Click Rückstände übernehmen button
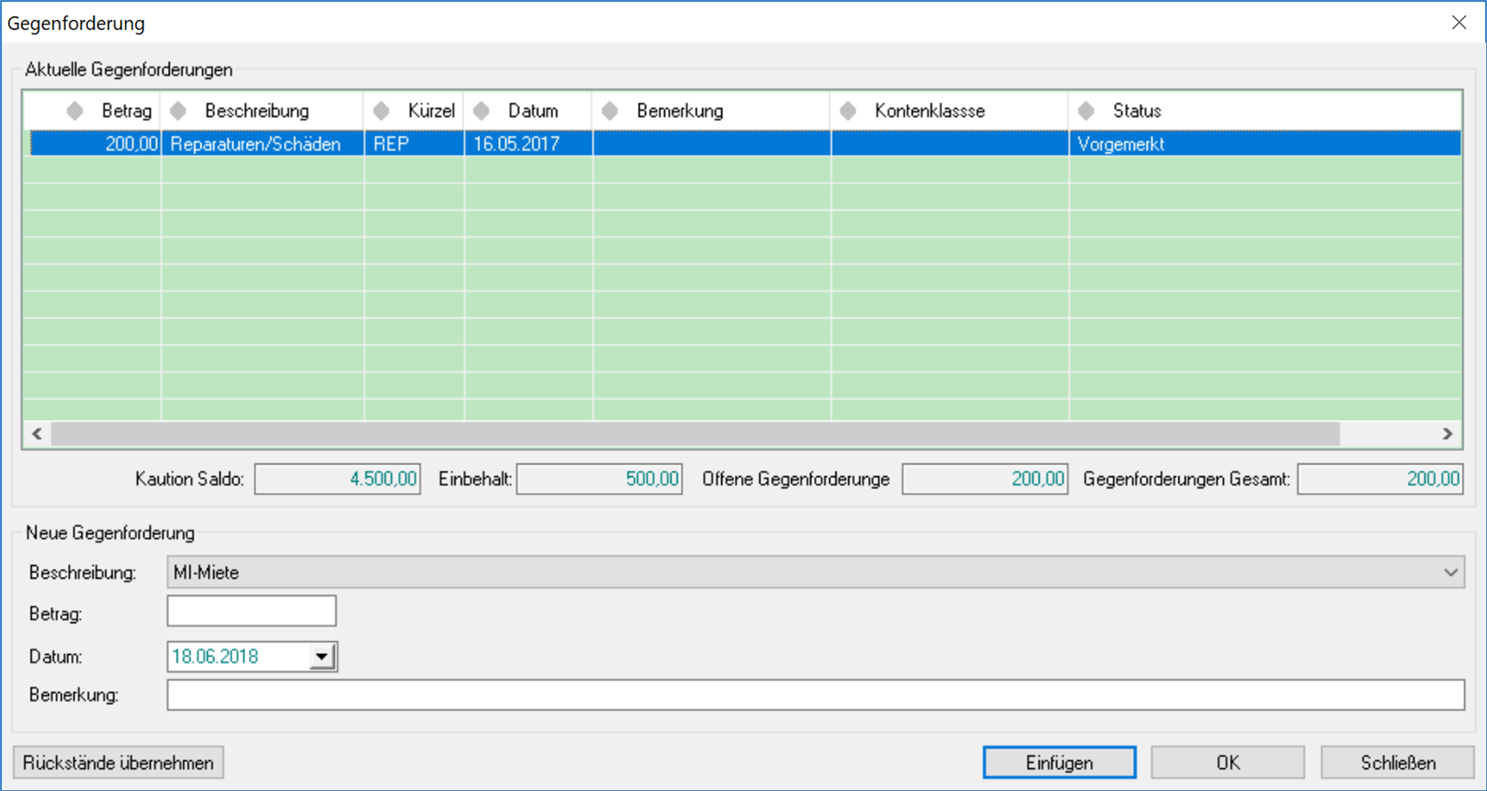The height and width of the screenshot is (791, 1487). coord(118,763)
